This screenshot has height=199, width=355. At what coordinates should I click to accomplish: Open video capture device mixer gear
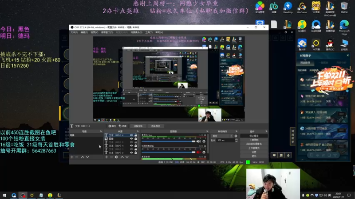[x=204, y=152]
